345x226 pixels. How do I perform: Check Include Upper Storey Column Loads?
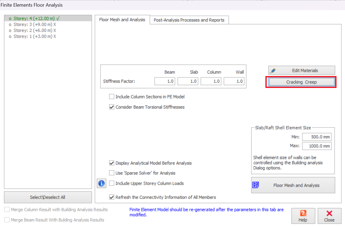point(112,183)
